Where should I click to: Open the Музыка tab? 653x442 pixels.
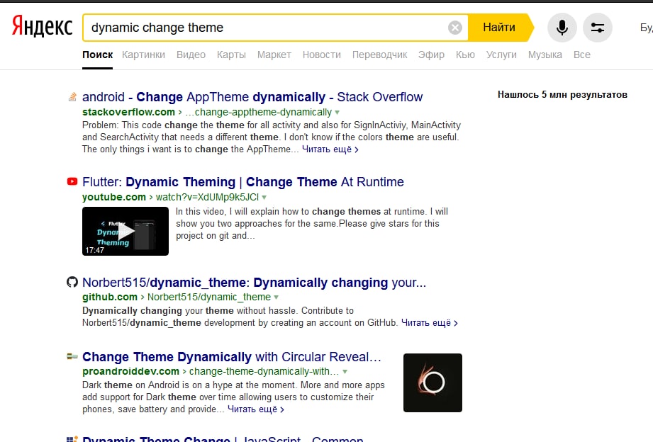tap(545, 55)
